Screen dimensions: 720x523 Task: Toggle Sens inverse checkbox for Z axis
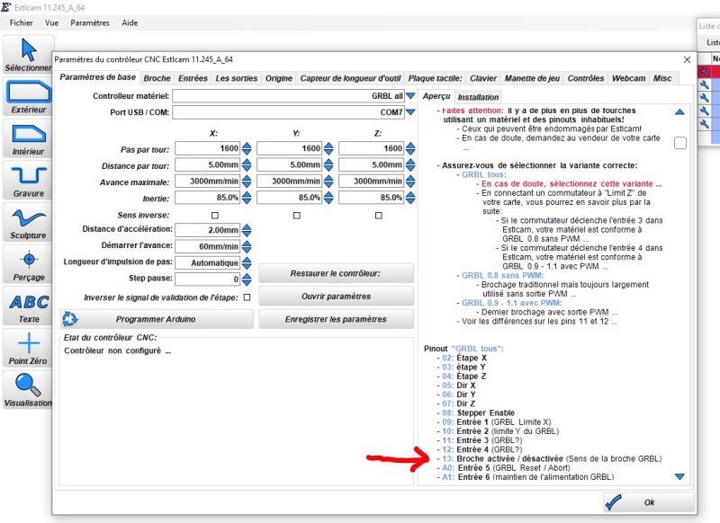pos(378,215)
